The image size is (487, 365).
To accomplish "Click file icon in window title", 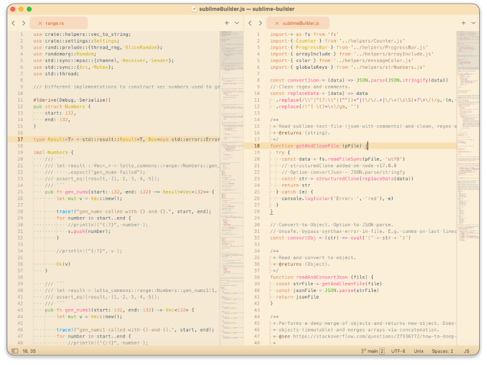I will tap(194, 9).
